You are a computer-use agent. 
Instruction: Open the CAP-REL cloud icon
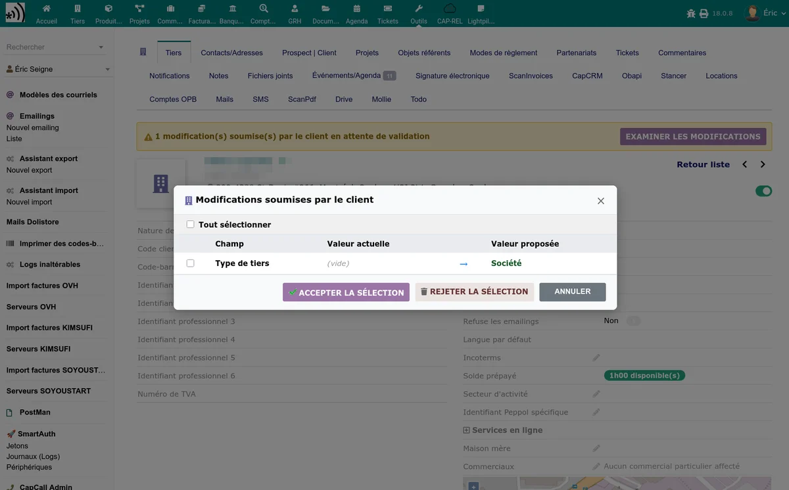(x=450, y=9)
